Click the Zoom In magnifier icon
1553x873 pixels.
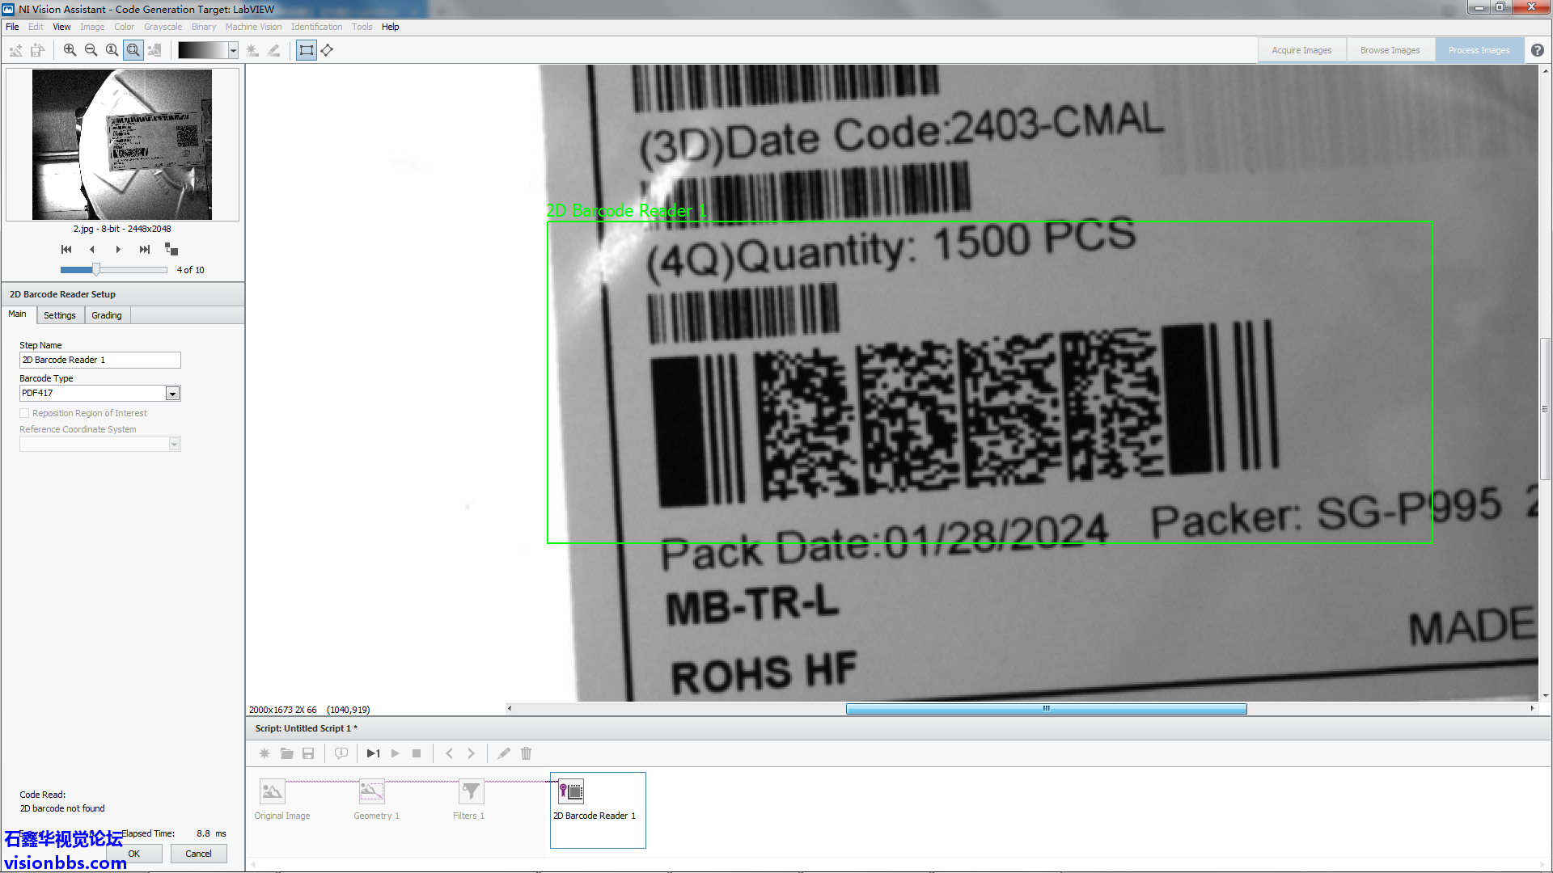pos(70,50)
